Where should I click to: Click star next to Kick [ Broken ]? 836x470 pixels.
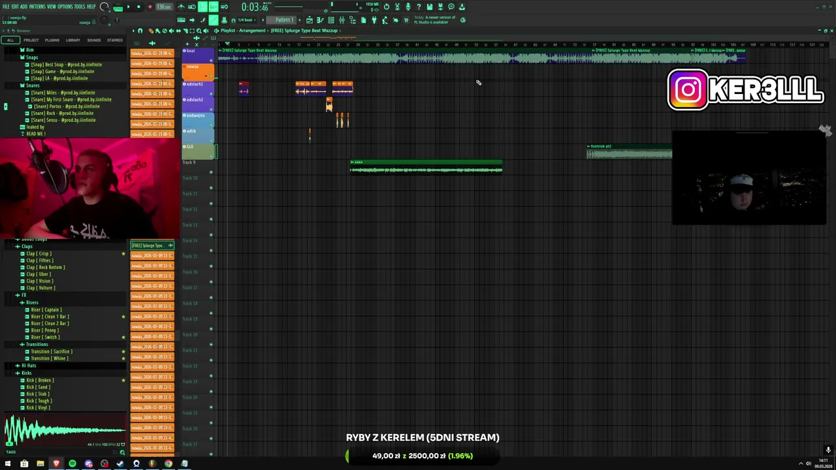click(x=123, y=380)
